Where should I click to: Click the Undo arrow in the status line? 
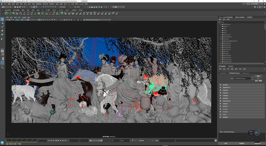(x=22, y=7)
